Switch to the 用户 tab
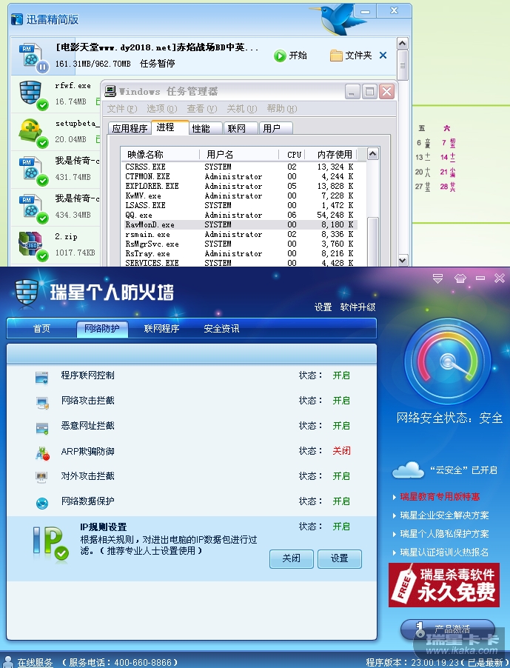The height and width of the screenshot is (668, 510). [276, 128]
